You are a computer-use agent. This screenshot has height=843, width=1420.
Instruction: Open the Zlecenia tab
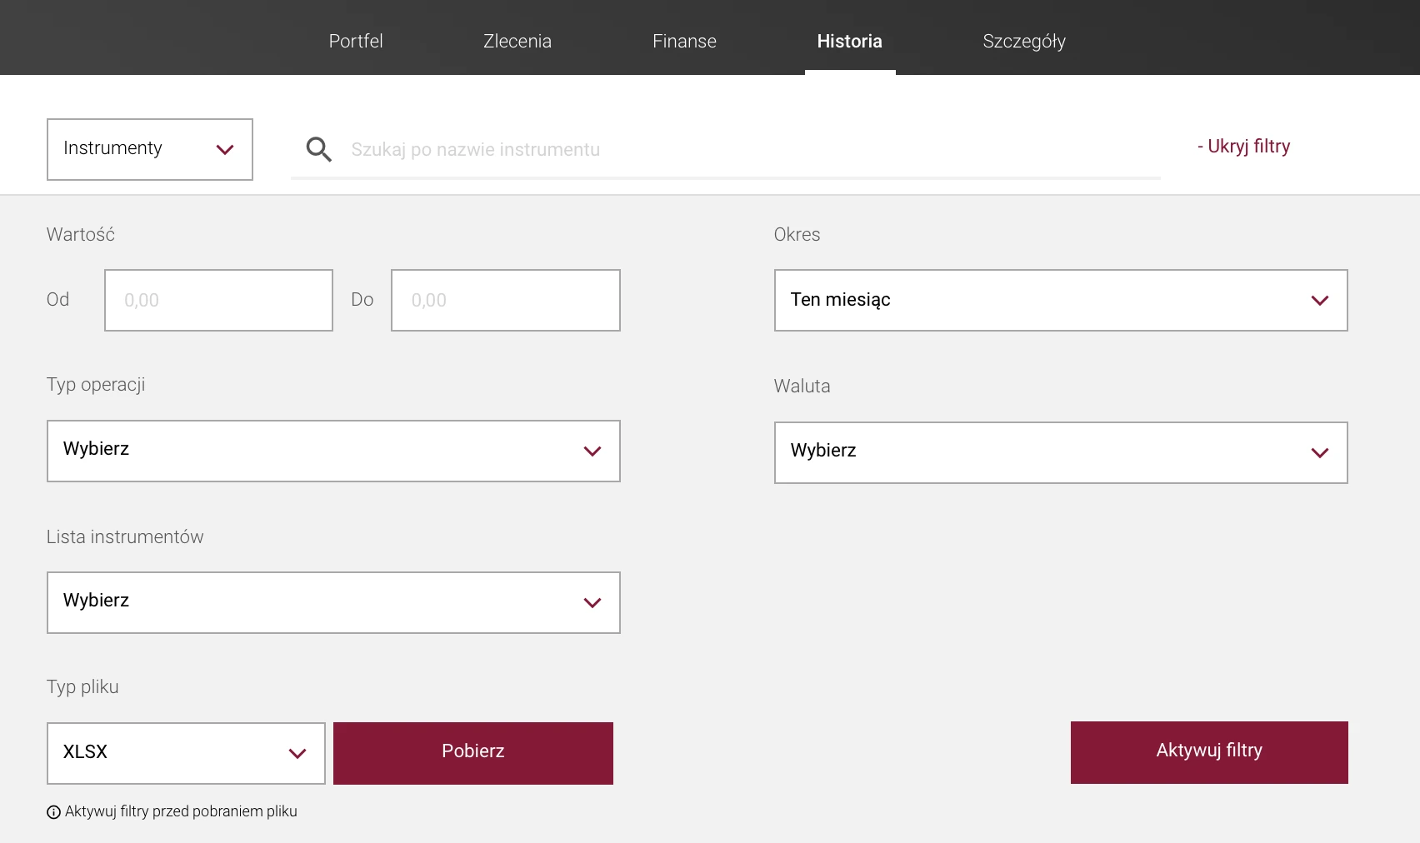[x=517, y=41]
